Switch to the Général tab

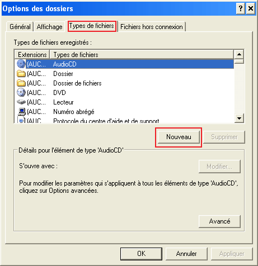click(x=20, y=27)
